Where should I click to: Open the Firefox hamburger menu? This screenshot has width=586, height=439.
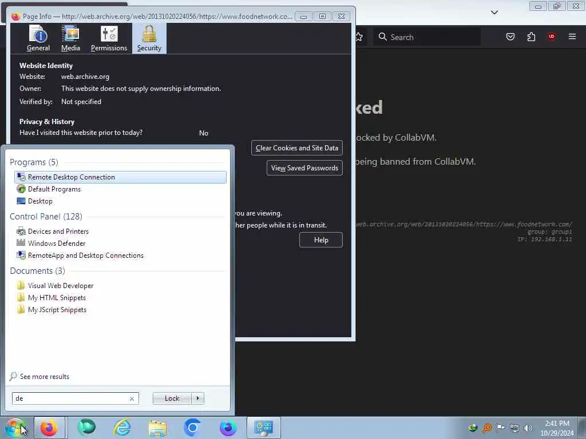tap(572, 37)
